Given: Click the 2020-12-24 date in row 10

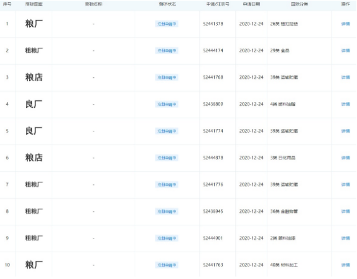Looking at the screenshot, I should click(251, 265).
